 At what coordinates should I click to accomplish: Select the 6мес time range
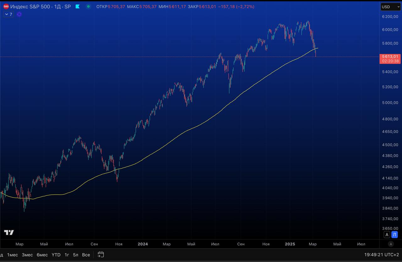point(42,255)
